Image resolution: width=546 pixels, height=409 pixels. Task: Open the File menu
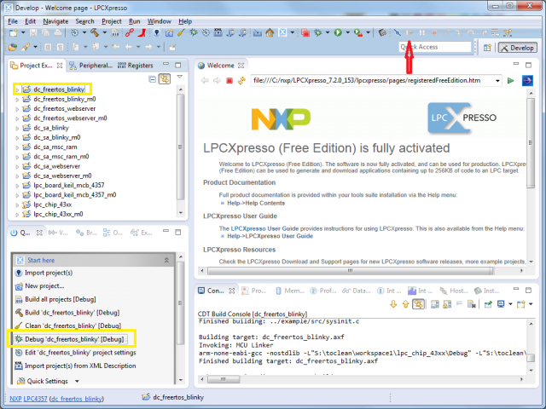[13, 21]
